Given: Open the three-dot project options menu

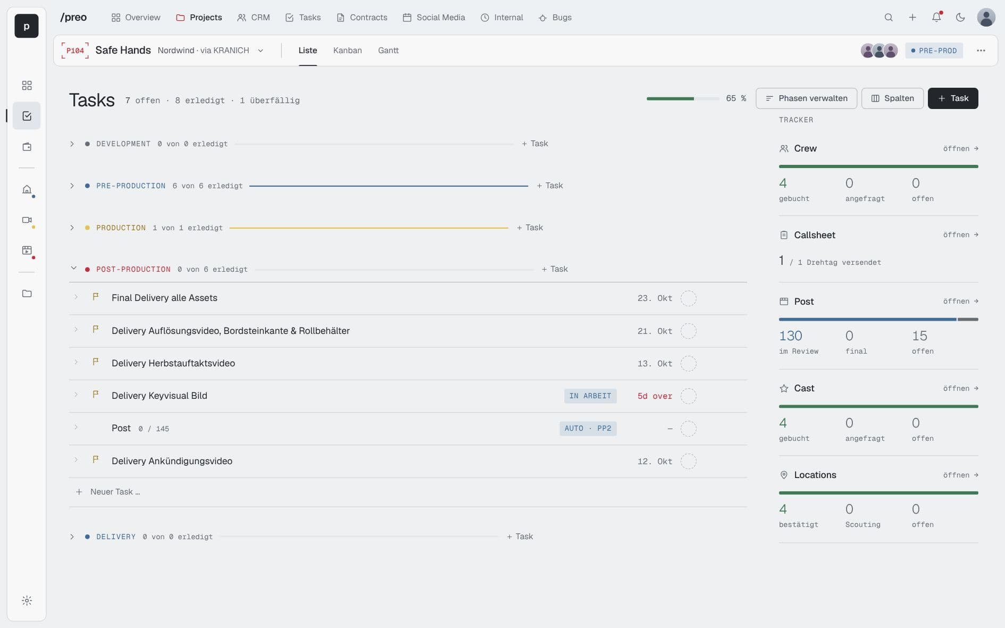Looking at the screenshot, I should 981,51.
